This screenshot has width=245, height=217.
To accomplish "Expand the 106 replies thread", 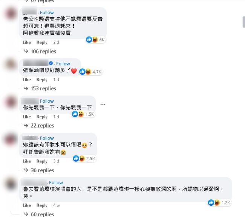I will [43, 51].
